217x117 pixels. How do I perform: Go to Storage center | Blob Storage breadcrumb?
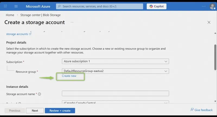(x=40, y=15)
